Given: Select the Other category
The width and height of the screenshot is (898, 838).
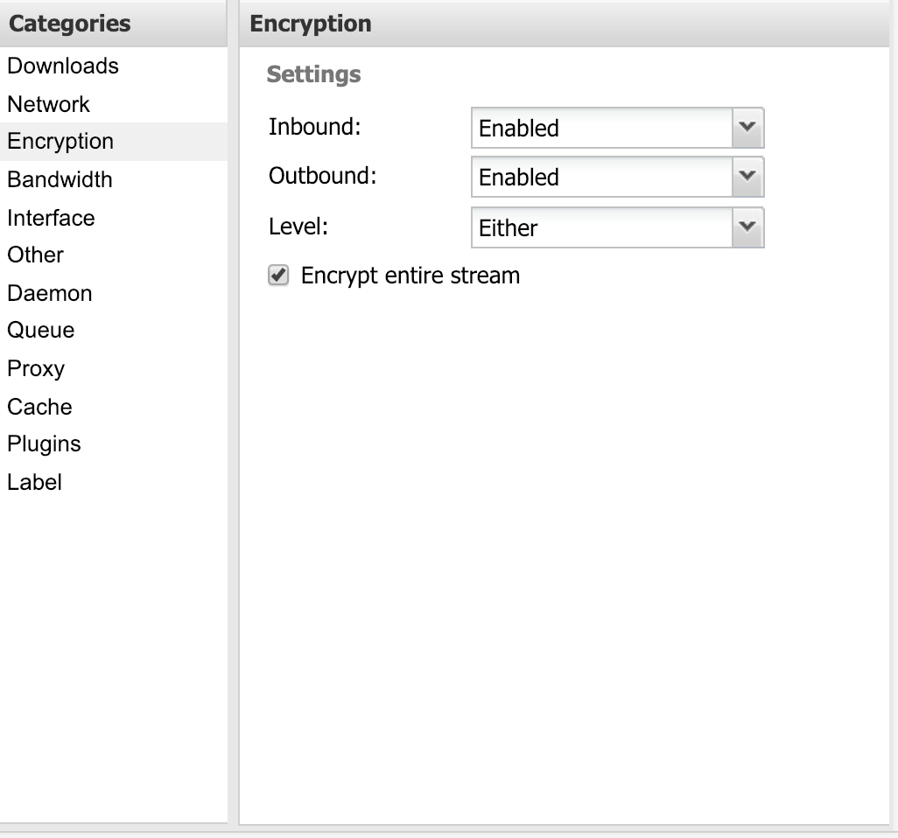Looking at the screenshot, I should (36, 255).
